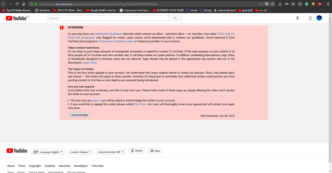Open the Firefox hamburger menu
This screenshot has width=332, height=173.
tap(328, 4)
